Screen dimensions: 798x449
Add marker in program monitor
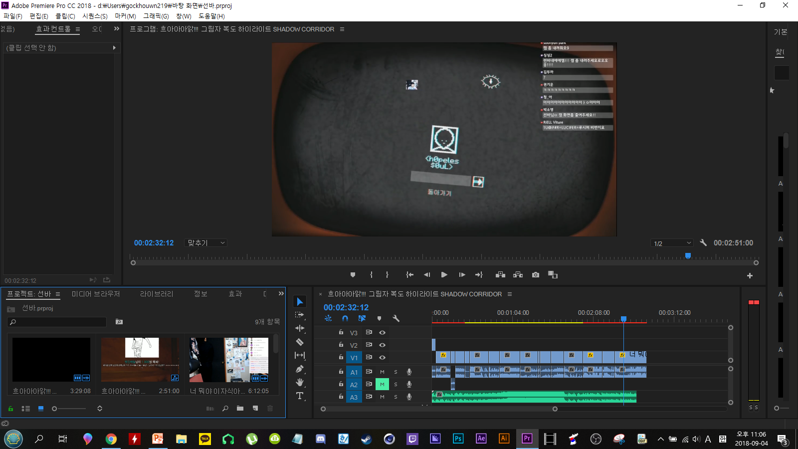tap(353, 275)
